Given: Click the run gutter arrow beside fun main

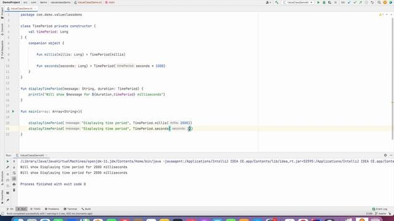Looking at the screenshot, I should (x=13, y=112).
